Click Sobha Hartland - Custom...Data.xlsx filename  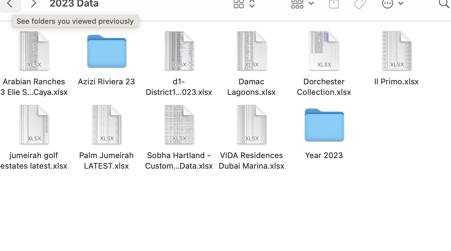(x=179, y=160)
